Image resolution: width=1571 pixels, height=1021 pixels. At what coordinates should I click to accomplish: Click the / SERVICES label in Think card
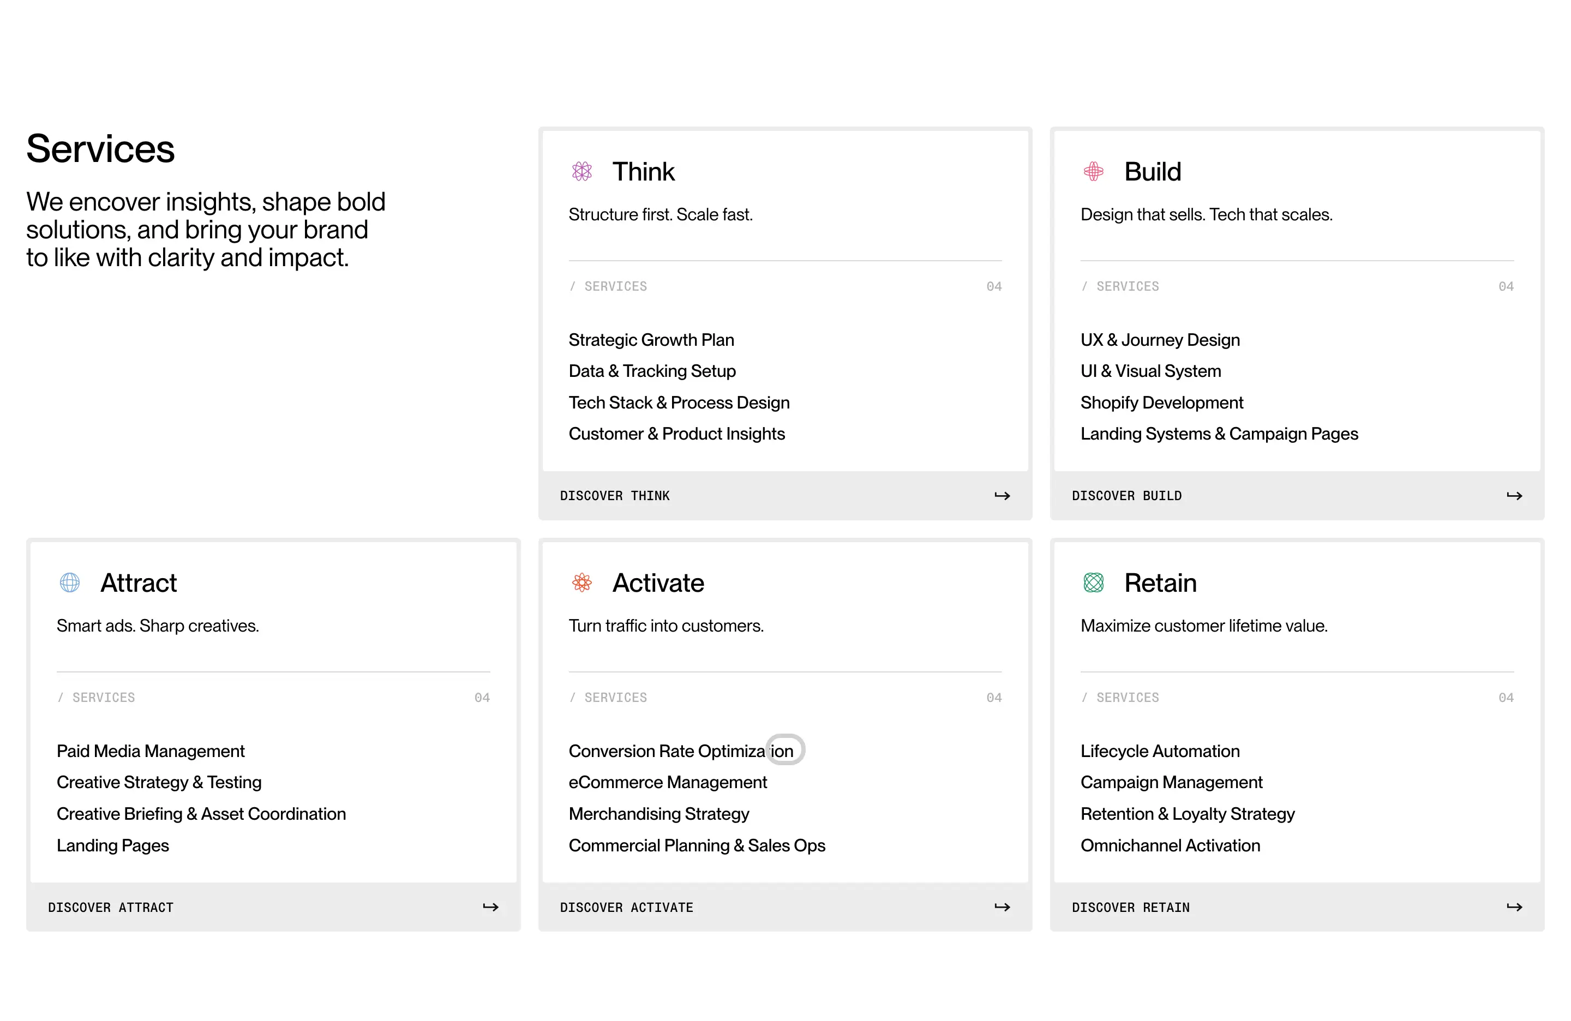[608, 286]
